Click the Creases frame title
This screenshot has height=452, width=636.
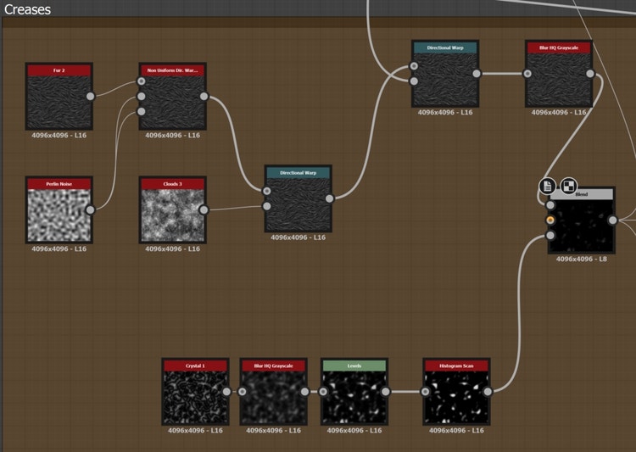[28, 9]
